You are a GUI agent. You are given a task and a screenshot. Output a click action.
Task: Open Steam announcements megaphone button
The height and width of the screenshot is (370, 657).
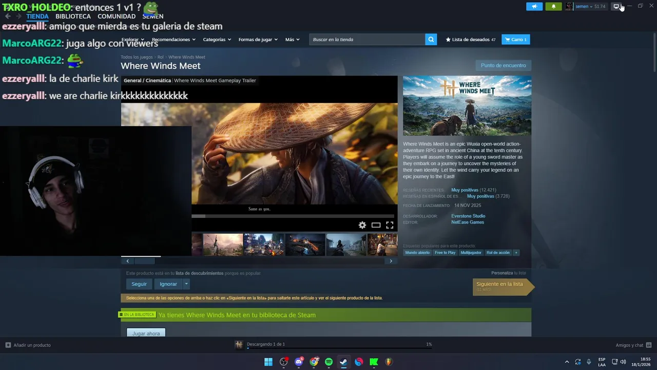pos(534,7)
